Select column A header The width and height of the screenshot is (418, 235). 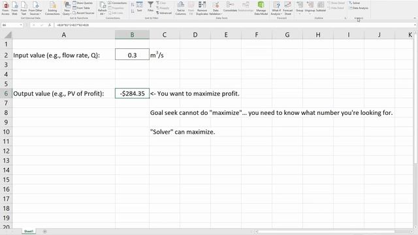[64, 35]
